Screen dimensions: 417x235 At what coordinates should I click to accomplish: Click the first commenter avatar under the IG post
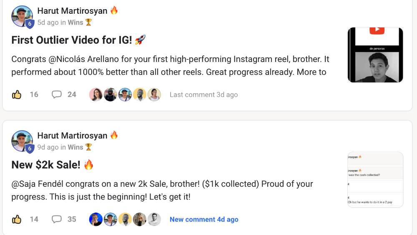point(96,94)
